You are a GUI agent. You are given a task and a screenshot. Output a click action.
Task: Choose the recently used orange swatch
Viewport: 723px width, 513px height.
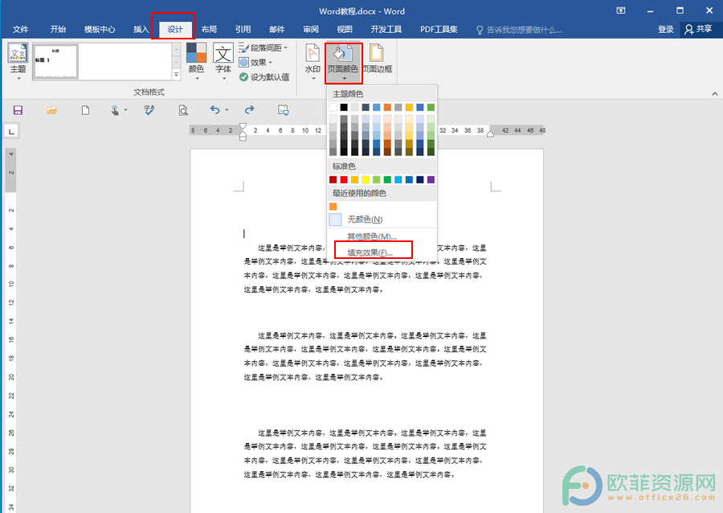(x=333, y=206)
